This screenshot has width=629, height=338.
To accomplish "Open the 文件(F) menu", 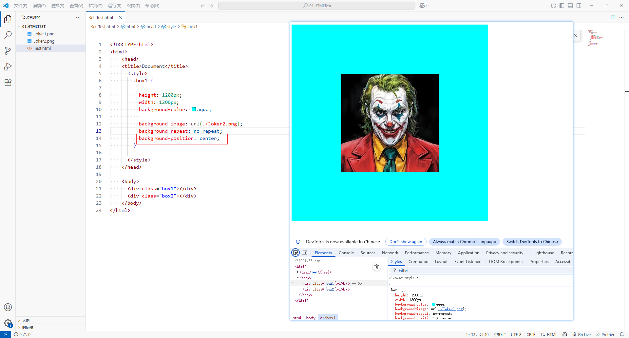I will 21,6.
